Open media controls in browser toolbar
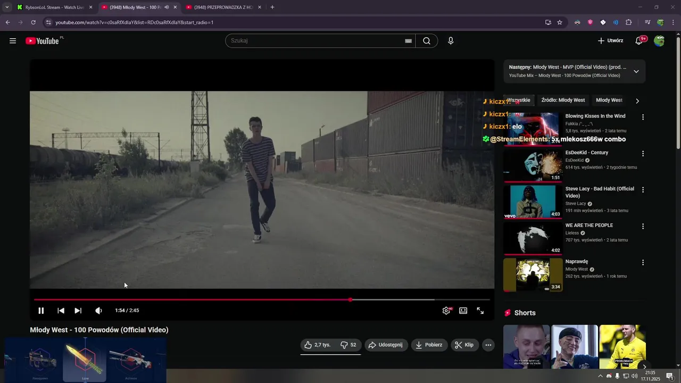681x383 pixels. 647,22
